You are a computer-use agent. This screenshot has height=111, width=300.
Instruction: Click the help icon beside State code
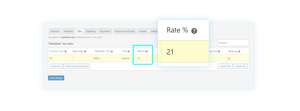(x=85, y=51)
